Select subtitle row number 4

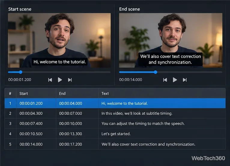tap(115, 134)
